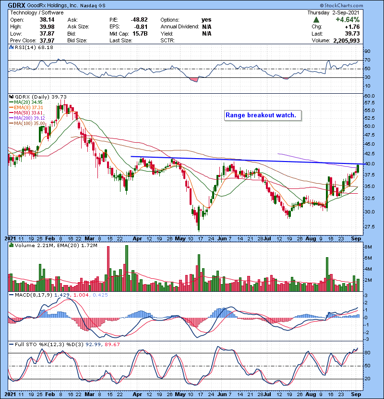Click the Prev Close value 37.97
The width and height of the screenshot is (384, 399).
pyautogui.click(x=47, y=40)
